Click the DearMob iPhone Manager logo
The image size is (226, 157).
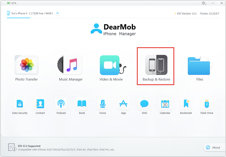[113, 29]
